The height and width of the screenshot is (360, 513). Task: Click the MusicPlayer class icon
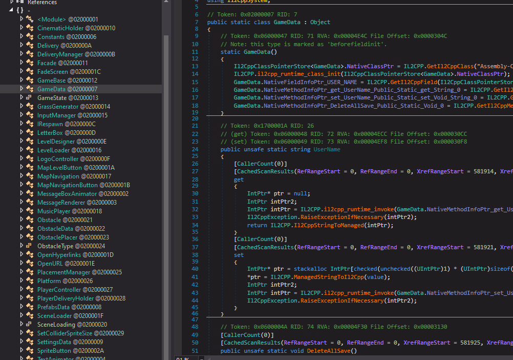(x=30, y=211)
